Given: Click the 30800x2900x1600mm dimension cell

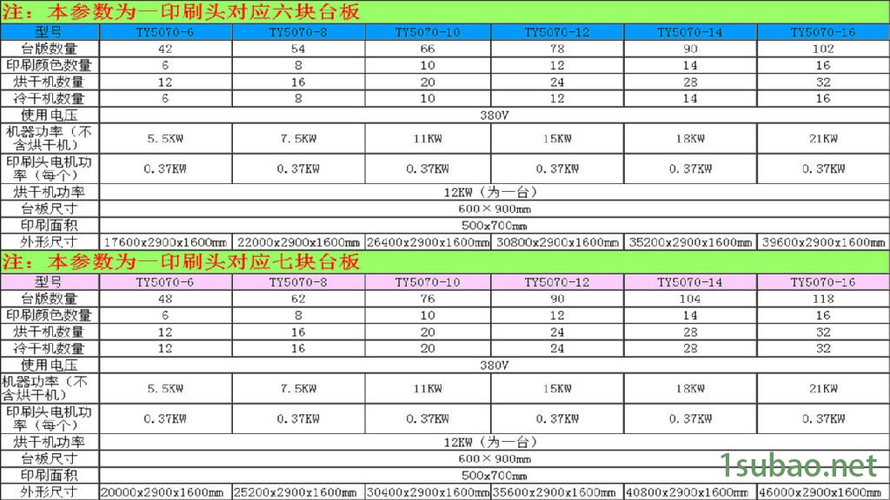Looking at the screenshot, I should coord(557,242).
